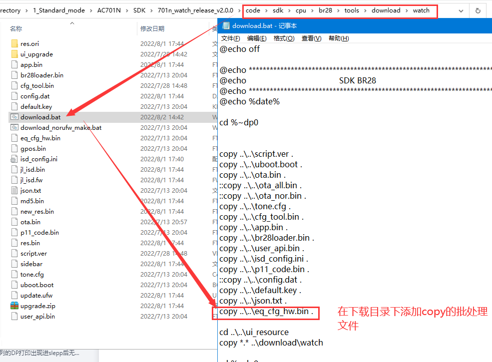Expand the chevron after 'tools' in address bar

[365, 10]
